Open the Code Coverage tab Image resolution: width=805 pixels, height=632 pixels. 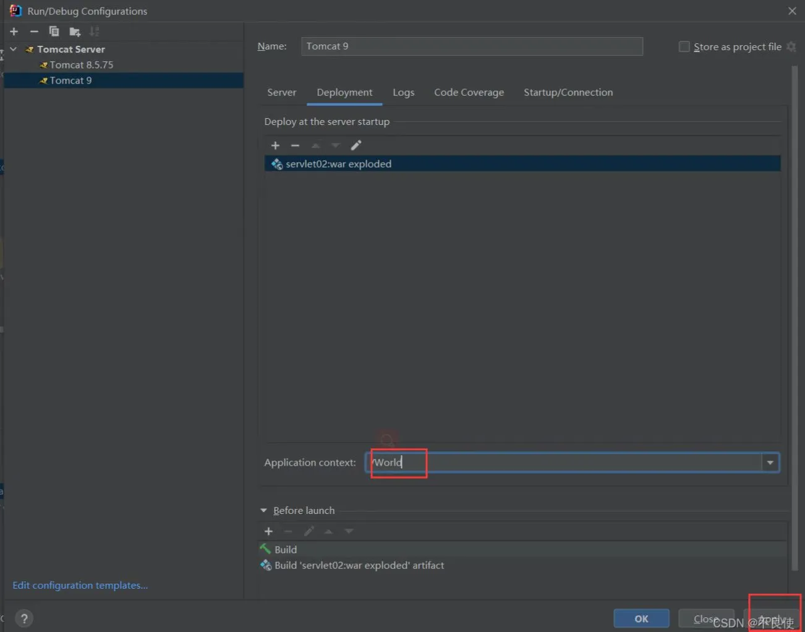click(x=469, y=92)
